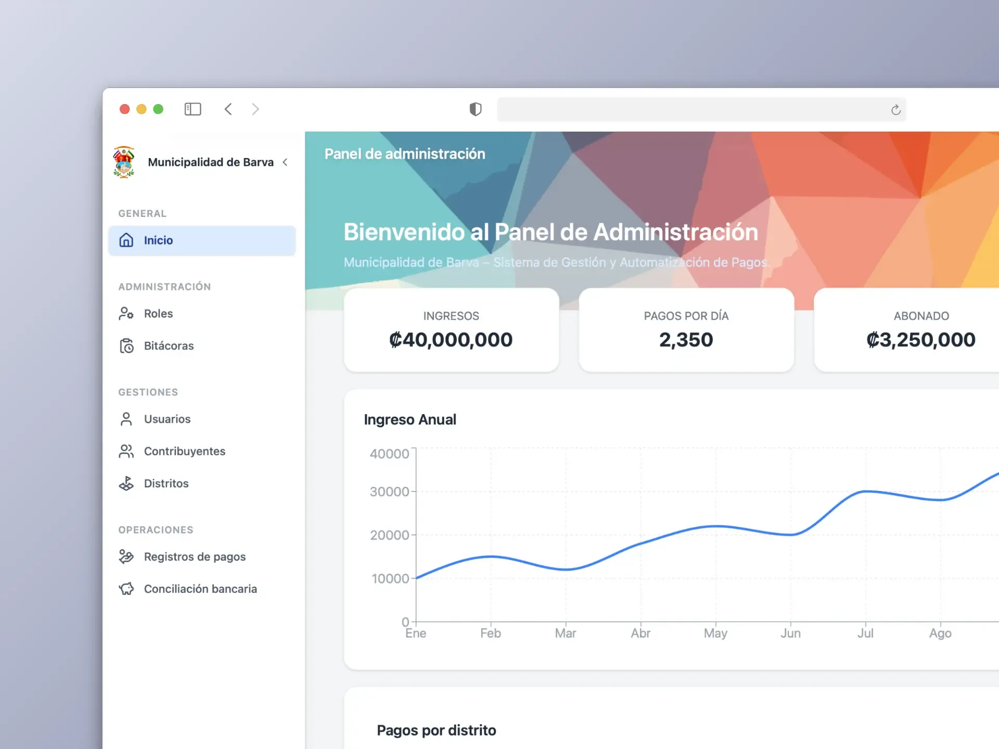The height and width of the screenshot is (749, 999).
Task: Open the Inicio menu item
Action: point(159,240)
